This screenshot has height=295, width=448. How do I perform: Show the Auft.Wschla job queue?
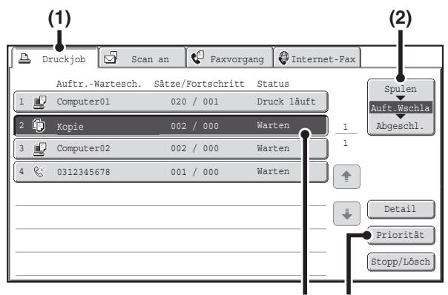pyautogui.click(x=401, y=108)
